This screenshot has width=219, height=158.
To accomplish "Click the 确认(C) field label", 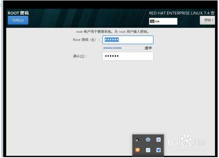I will pos(80,56).
